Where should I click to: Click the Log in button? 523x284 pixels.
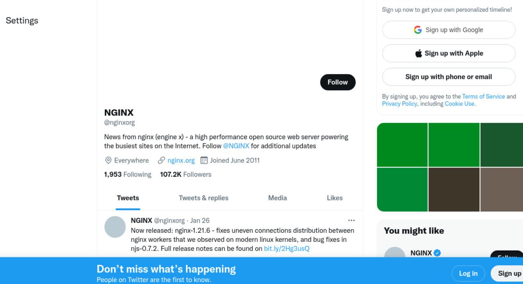pos(468,273)
